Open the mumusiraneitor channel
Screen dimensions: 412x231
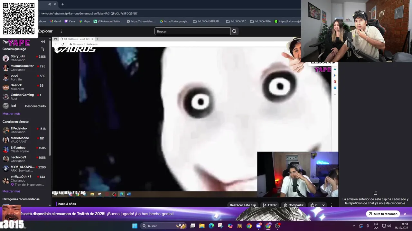[24, 68]
